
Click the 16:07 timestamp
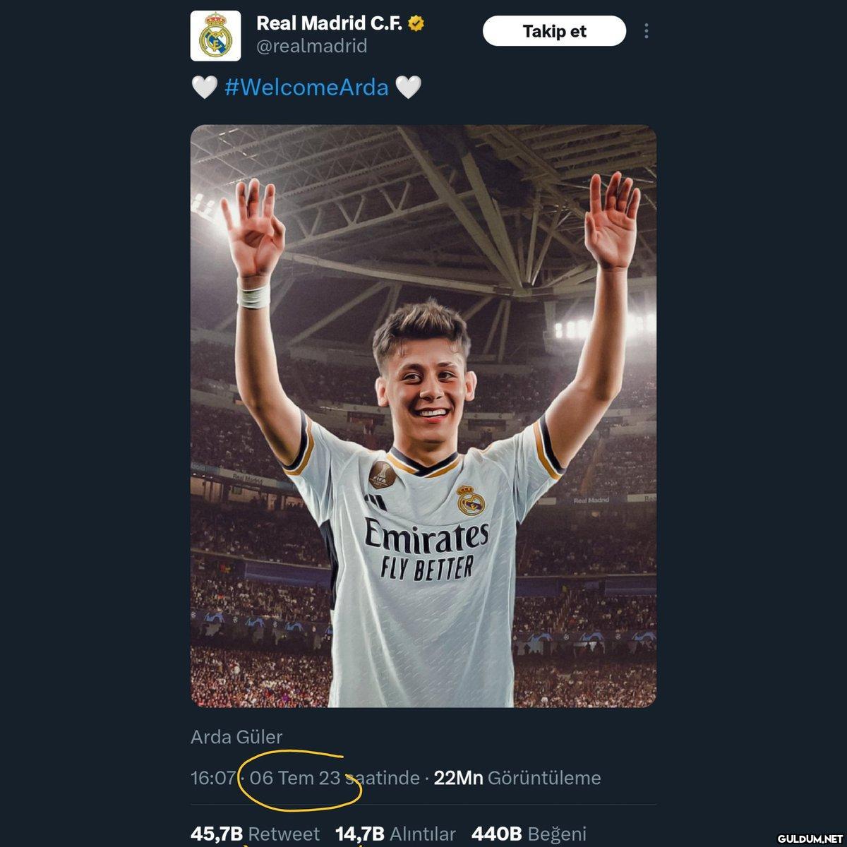[212, 778]
